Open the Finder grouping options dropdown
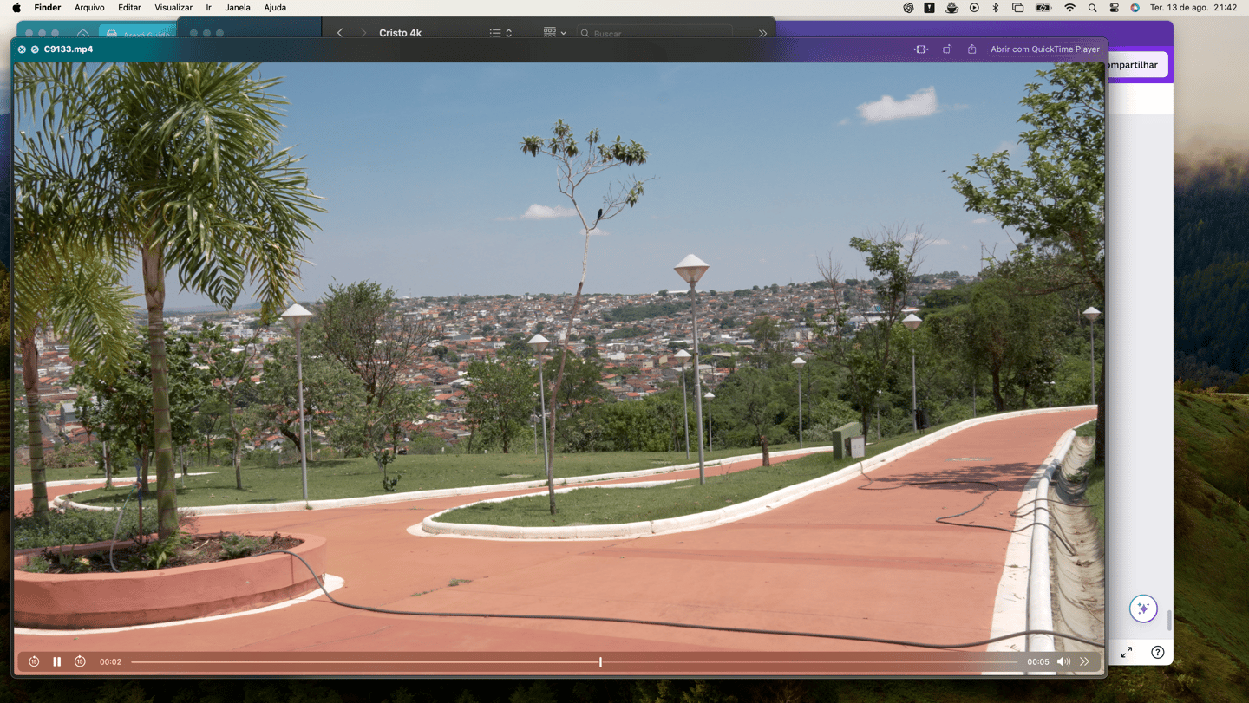 (x=554, y=33)
